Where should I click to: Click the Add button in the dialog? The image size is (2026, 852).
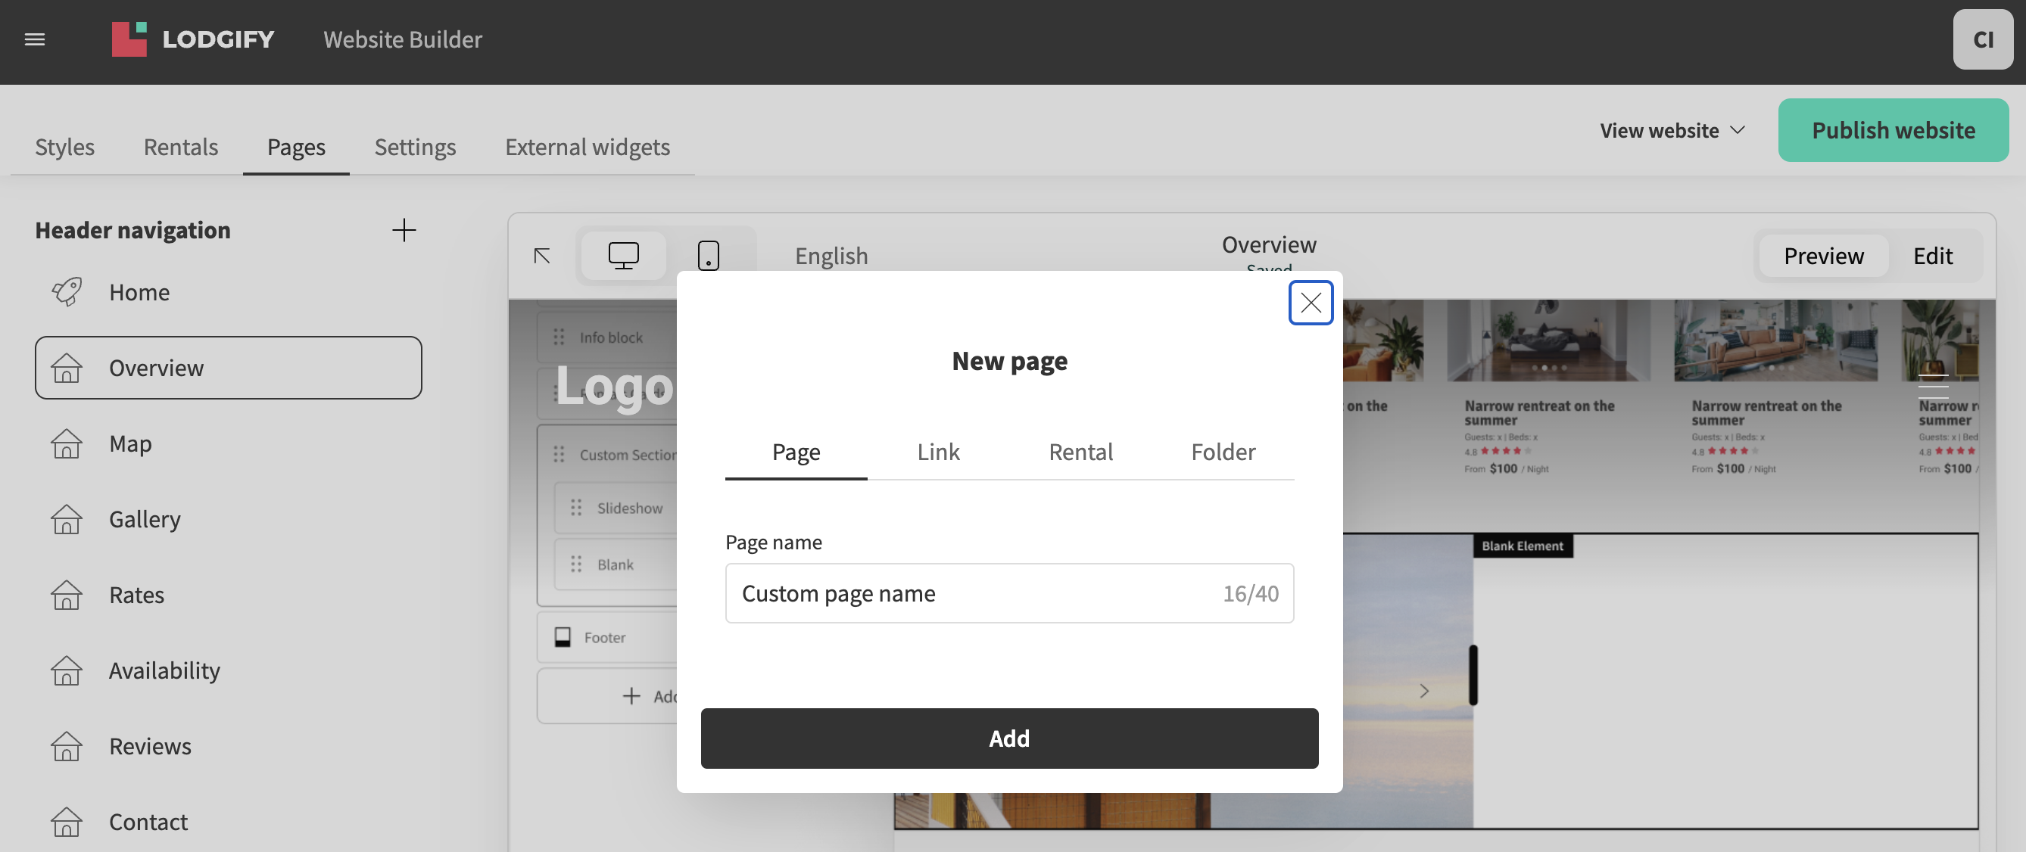[x=1009, y=738]
